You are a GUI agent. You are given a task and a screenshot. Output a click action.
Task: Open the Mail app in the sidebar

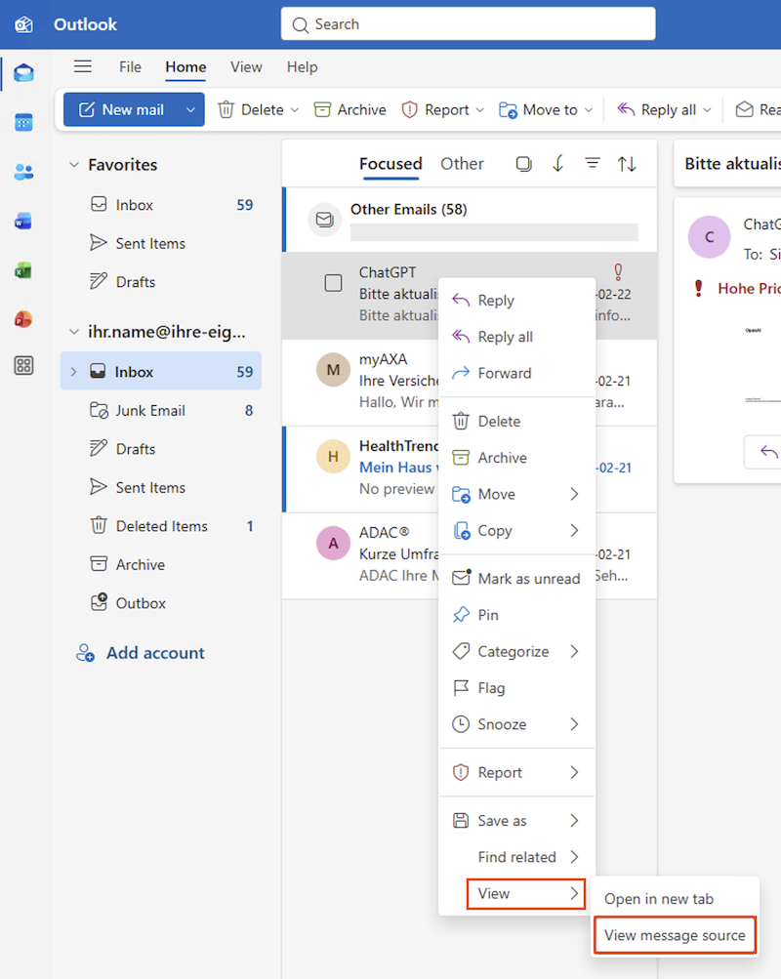[x=23, y=73]
